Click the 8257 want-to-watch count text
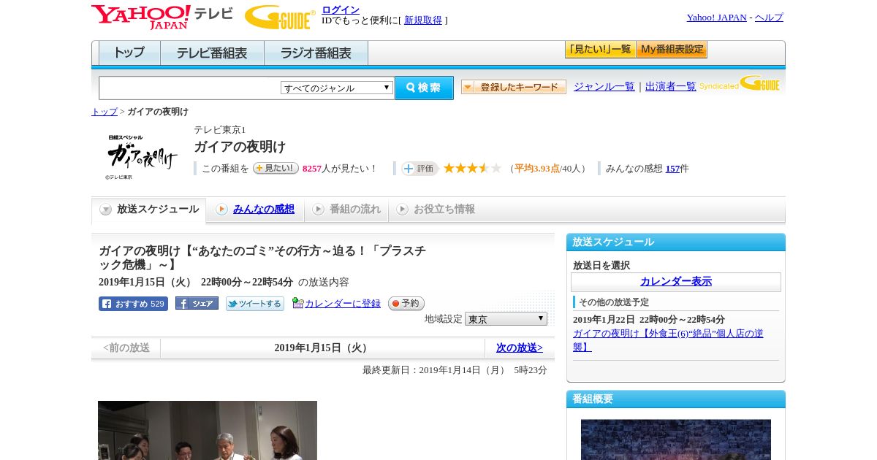This screenshot has height=460, width=877. pos(312,169)
